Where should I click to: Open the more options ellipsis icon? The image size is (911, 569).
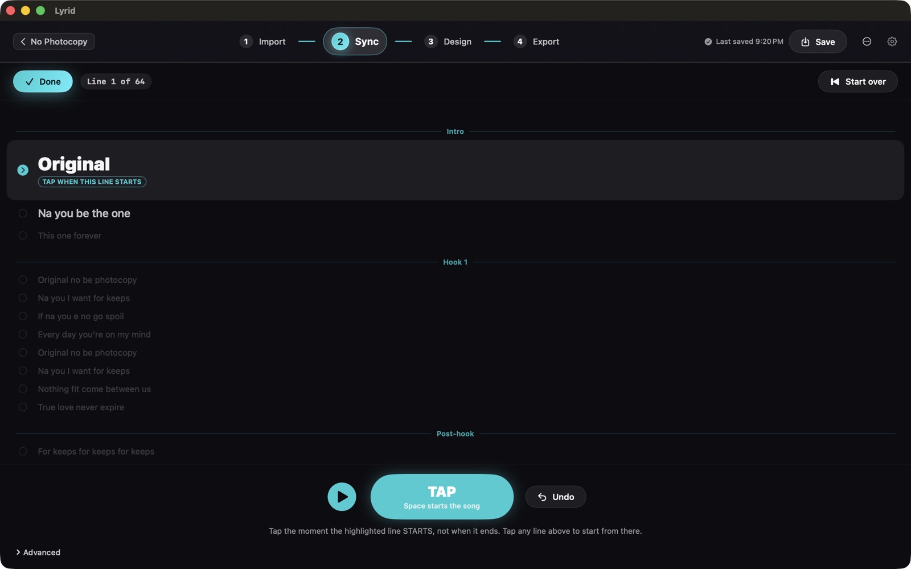tap(867, 42)
